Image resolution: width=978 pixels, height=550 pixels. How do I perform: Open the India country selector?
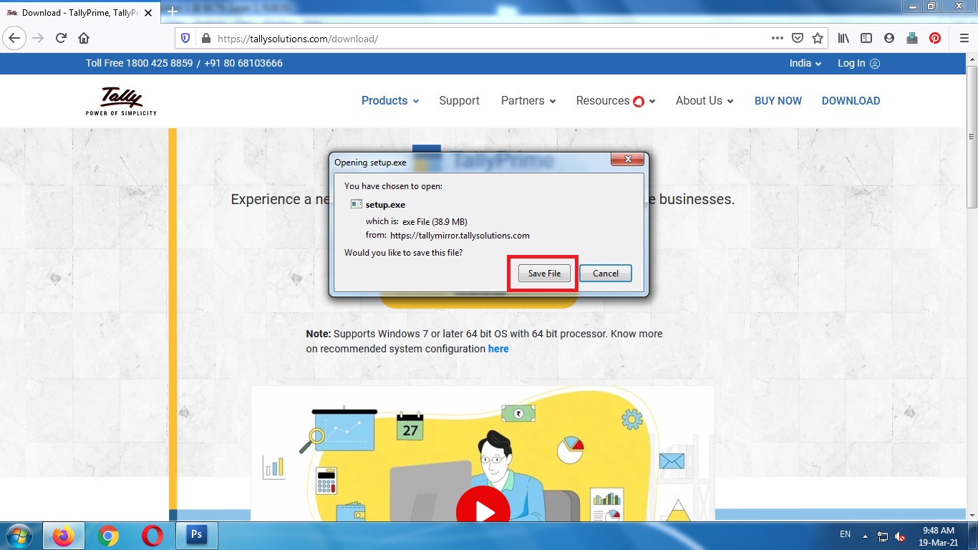point(805,63)
